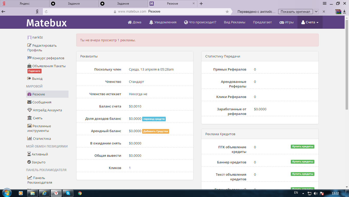Open the Что происходит? link
The image size is (349, 197).
(x=200, y=22)
